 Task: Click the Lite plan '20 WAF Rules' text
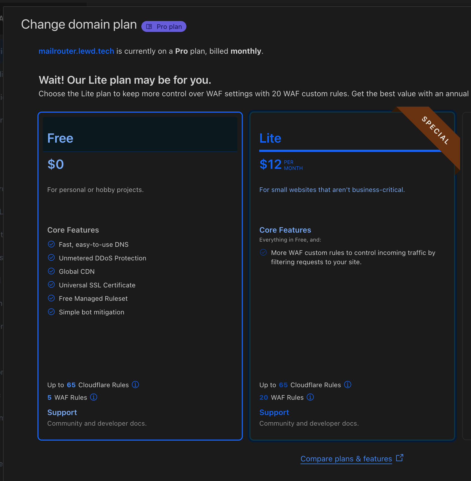282,398
